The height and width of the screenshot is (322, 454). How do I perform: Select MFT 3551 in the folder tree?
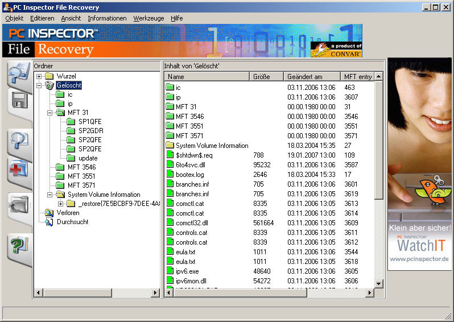click(81, 176)
